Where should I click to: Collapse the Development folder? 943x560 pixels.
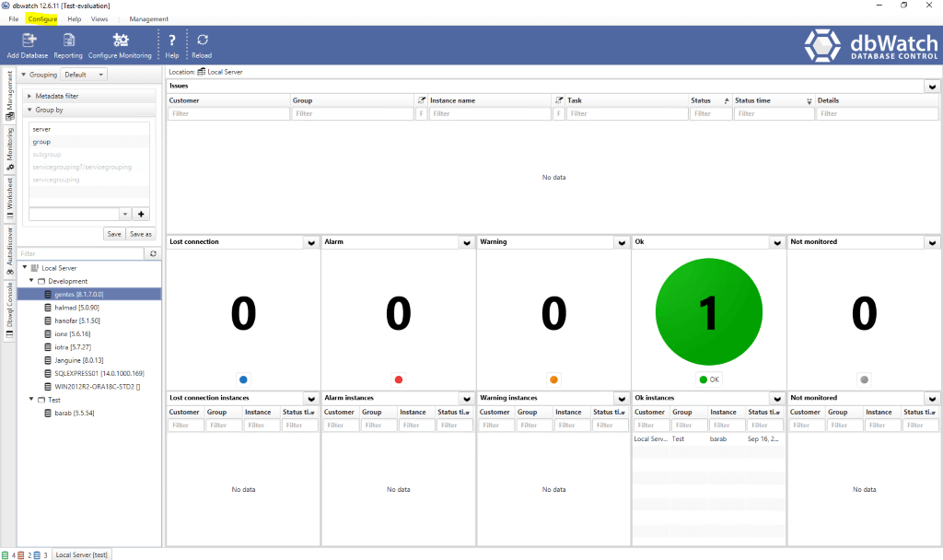(x=31, y=280)
